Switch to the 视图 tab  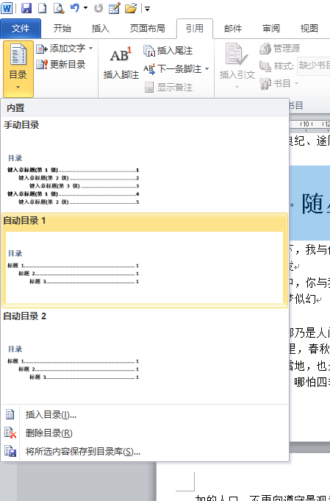point(309,29)
